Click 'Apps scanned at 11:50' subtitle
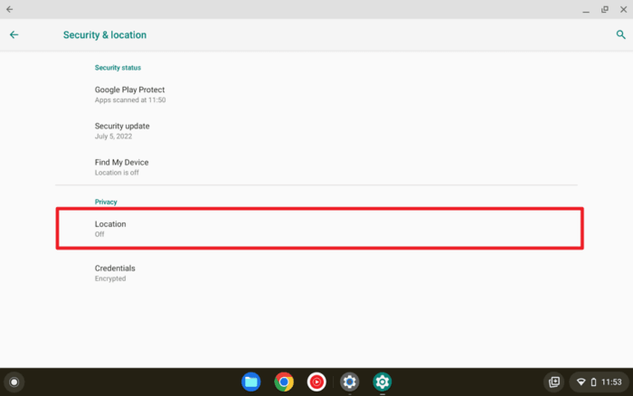633x396 pixels. pyautogui.click(x=130, y=100)
